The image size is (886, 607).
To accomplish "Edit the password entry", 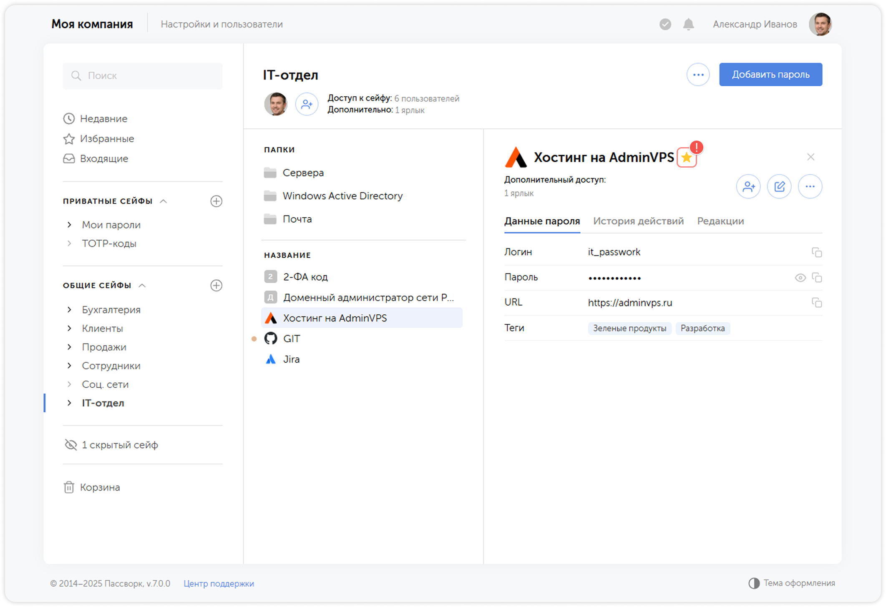I will (x=779, y=186).
